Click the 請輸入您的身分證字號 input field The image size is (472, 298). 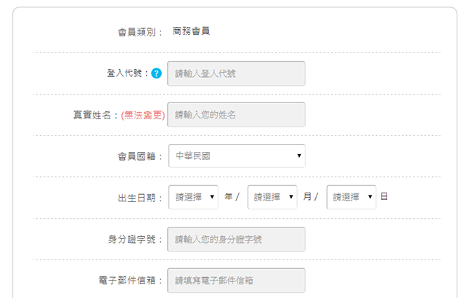pyautogui.click(x=236, y=239)
